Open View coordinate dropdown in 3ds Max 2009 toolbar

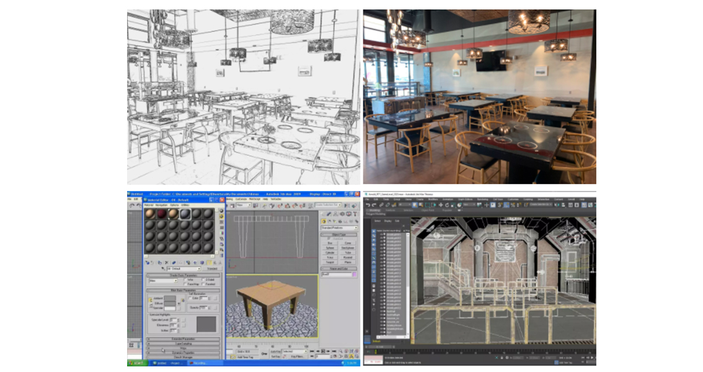pyautogui.click(x=244, y=205)
